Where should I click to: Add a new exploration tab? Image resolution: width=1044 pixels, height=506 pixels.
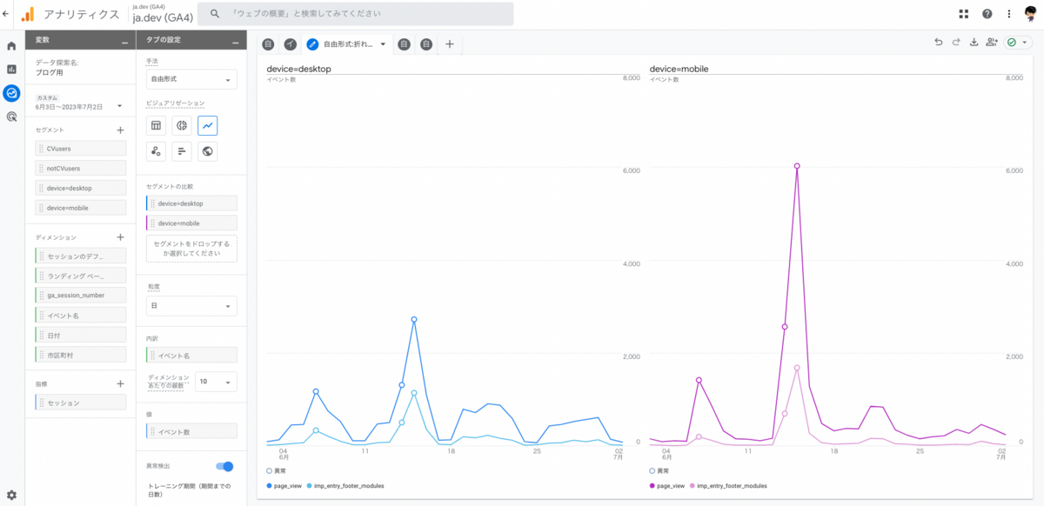click(x=450, y=43)
